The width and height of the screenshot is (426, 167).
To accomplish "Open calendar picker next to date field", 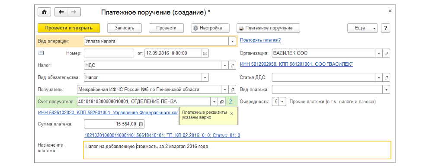I will click(205, 53).
